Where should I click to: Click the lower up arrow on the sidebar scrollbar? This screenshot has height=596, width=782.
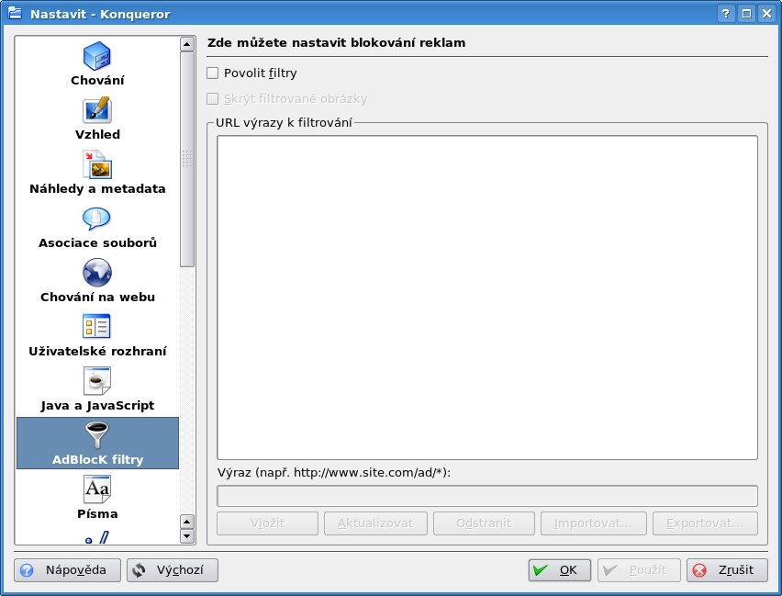point(187,523)
